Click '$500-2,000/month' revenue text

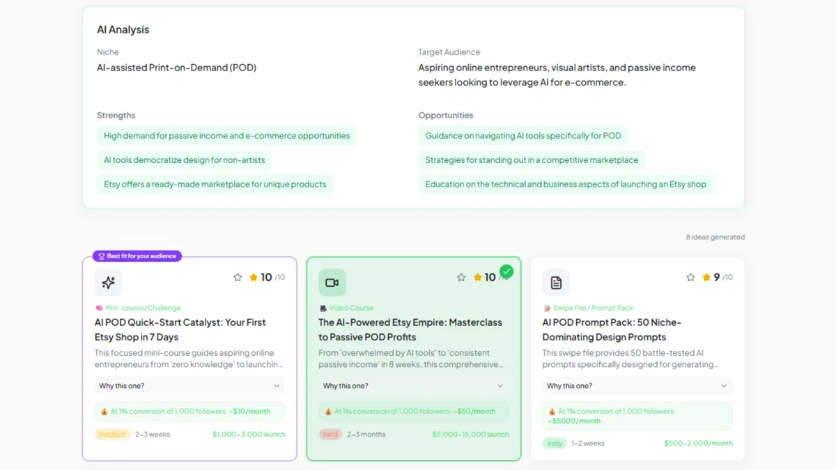pyautogui.click(x=698, y=444)
